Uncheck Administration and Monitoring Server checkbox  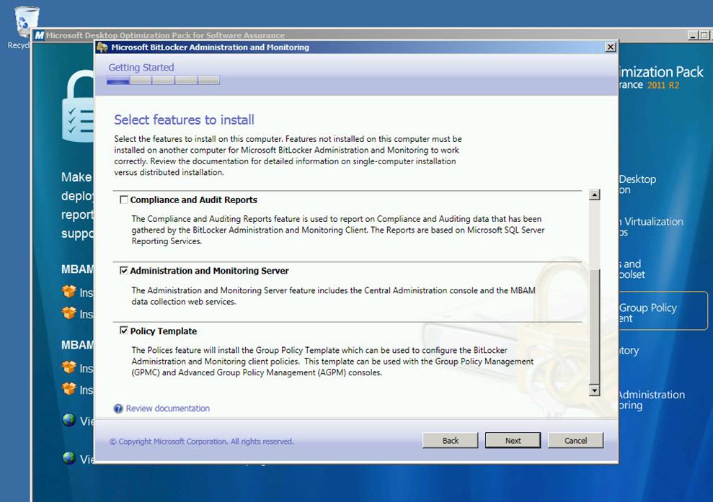(124, 271)
